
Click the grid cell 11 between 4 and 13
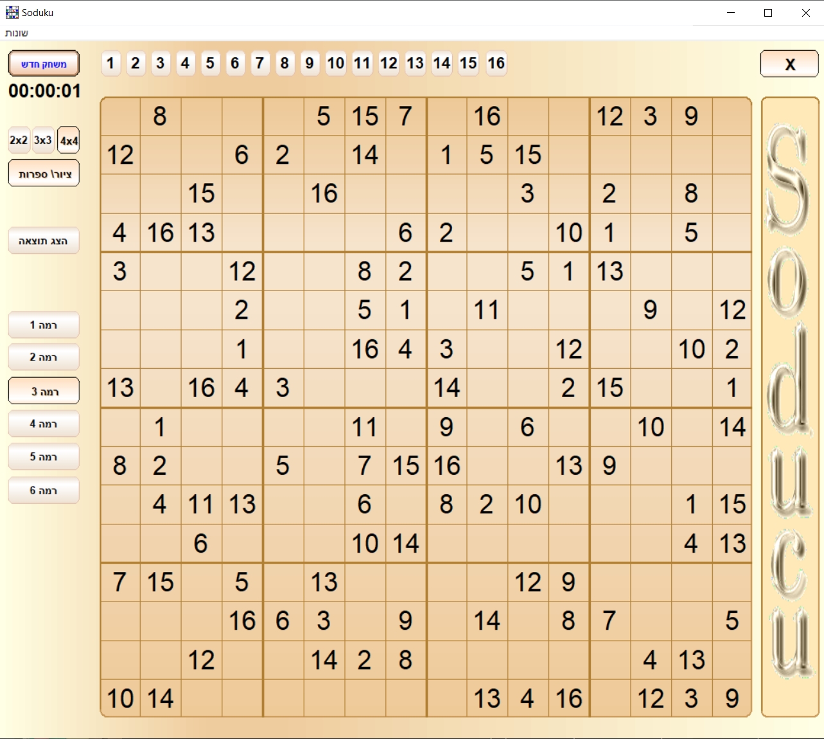click(201, 504)
